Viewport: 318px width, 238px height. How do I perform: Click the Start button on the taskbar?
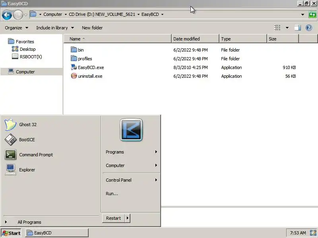(11, 233)
